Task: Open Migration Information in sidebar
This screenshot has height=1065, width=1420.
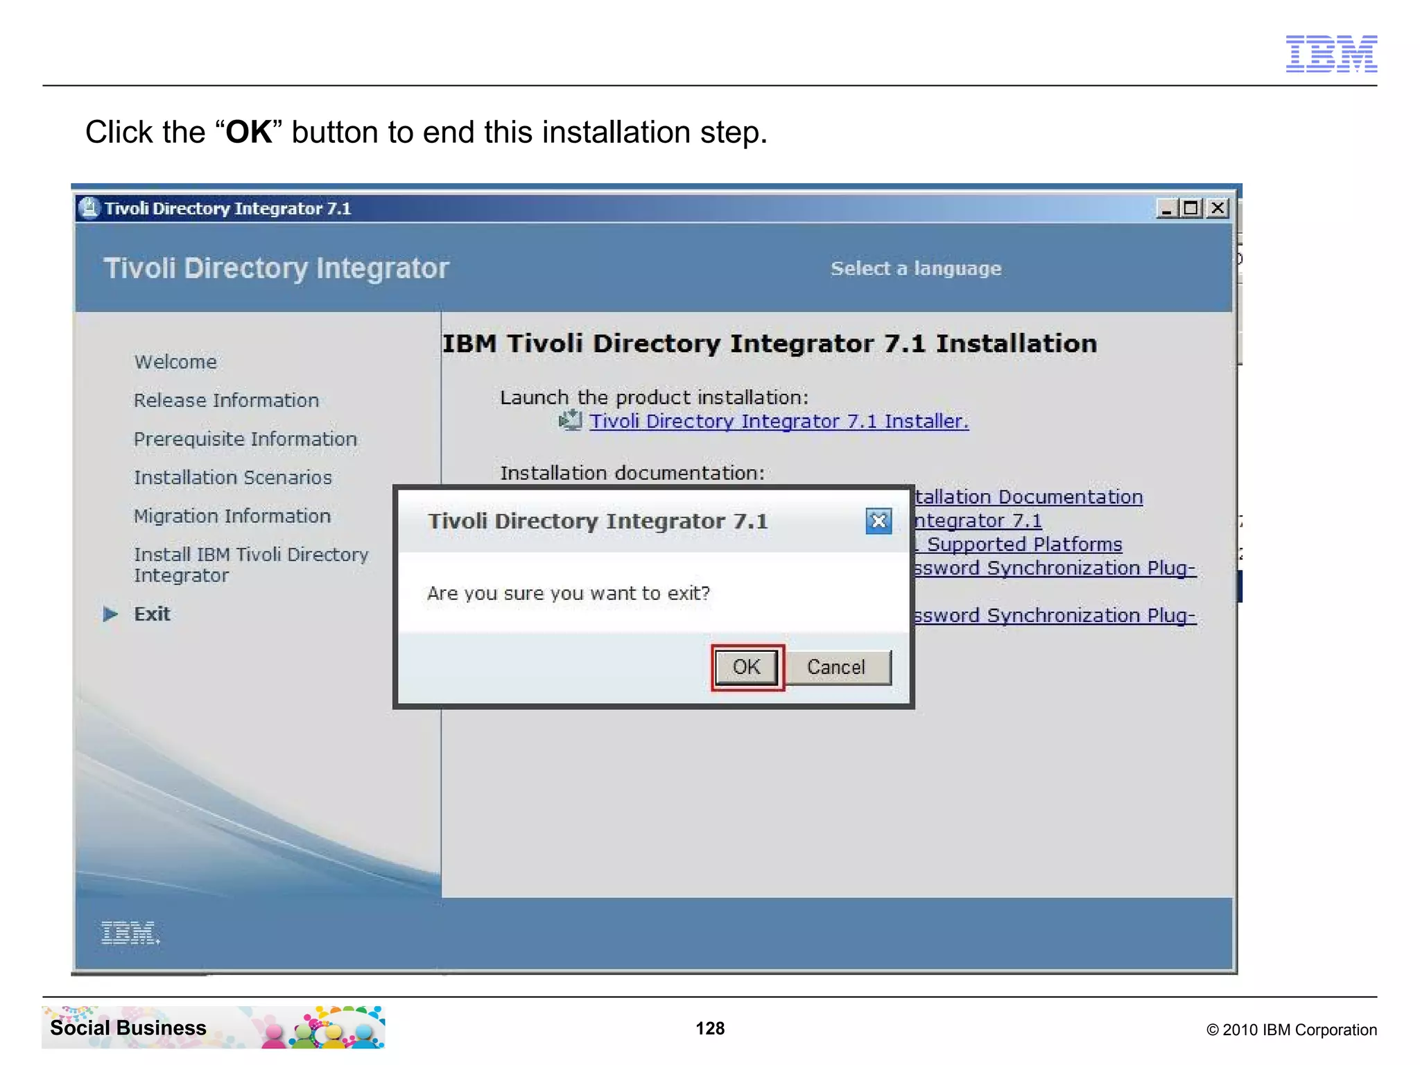Action: (232, 516)
